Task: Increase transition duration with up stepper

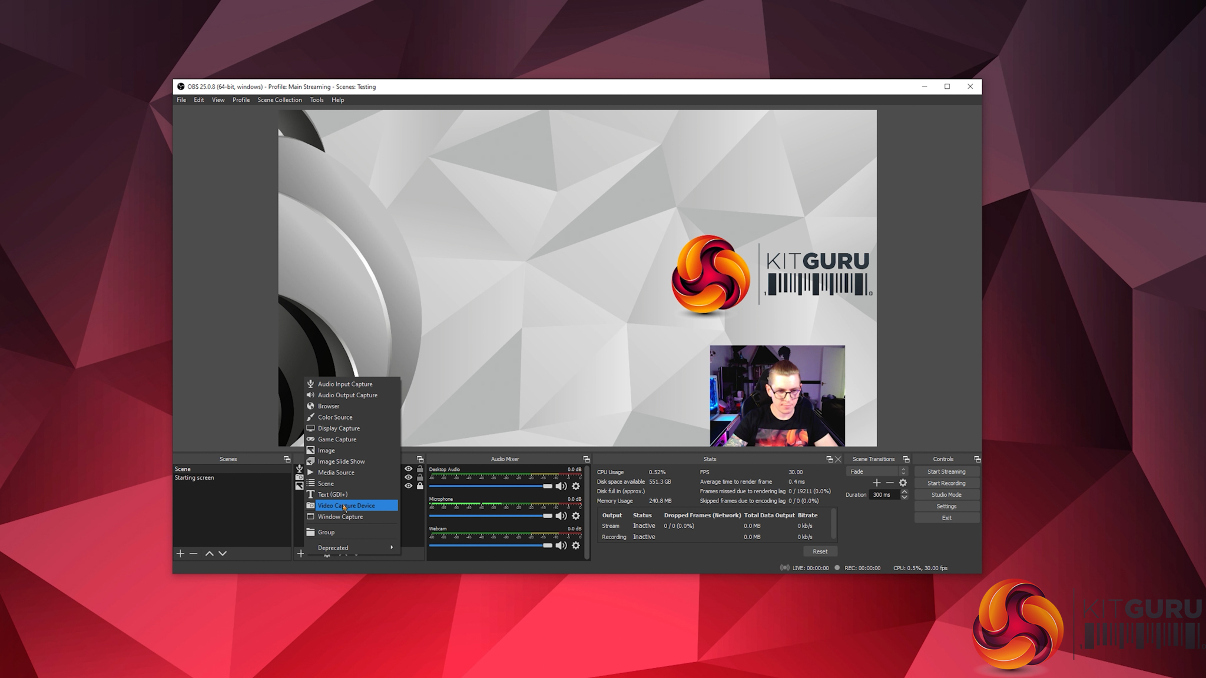Action: [904, 492]
